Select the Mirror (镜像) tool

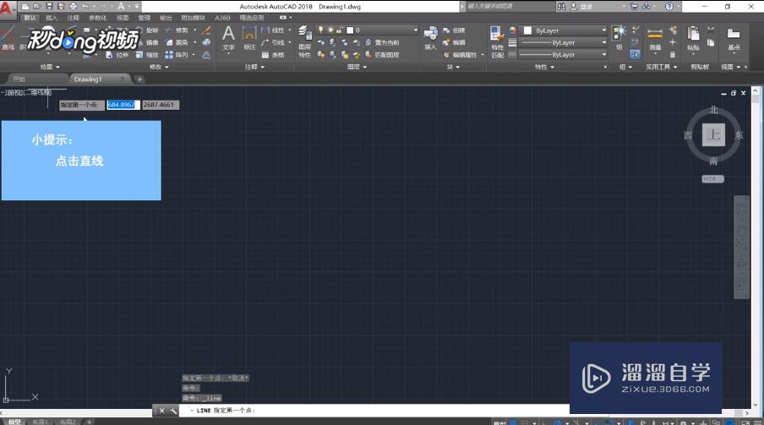pyautogui.click(x=148, y=42)
